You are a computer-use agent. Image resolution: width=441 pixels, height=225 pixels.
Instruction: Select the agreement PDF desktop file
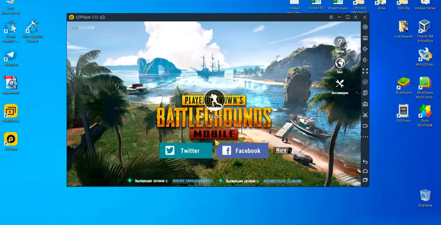point(11,85)
